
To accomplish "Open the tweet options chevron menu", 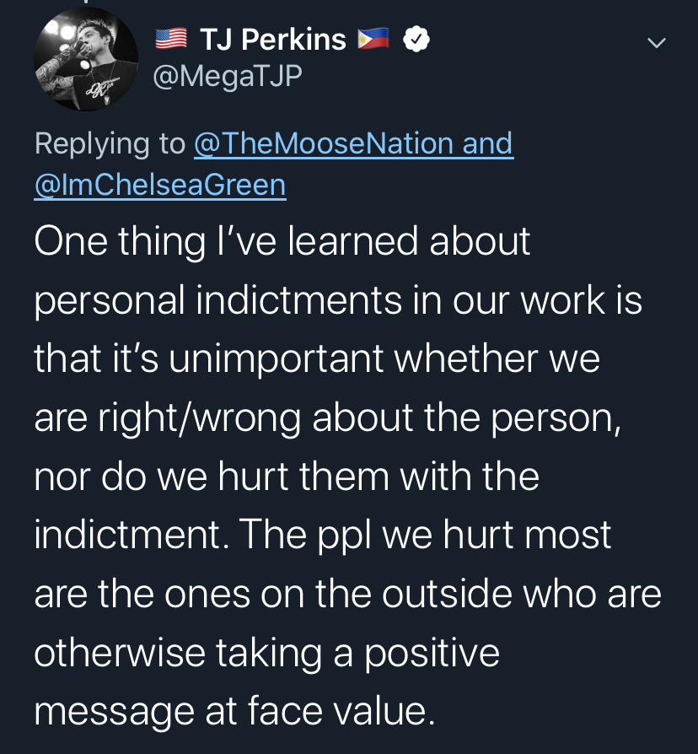I will pos(655,42).
